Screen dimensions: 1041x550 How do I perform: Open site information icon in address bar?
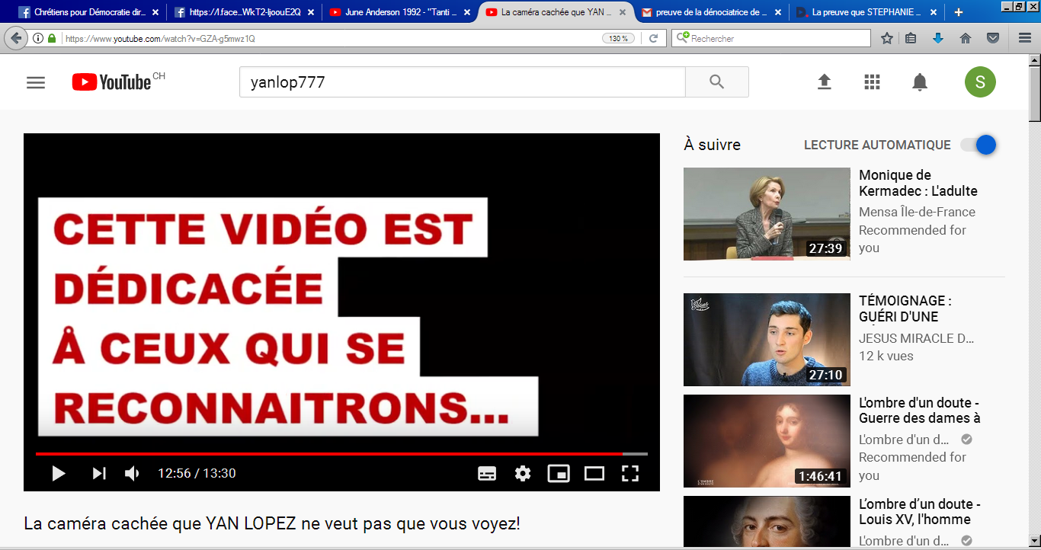click(38, 38)
